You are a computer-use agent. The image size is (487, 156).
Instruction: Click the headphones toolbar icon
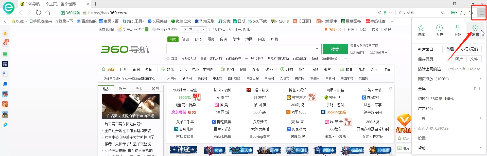coord(463,13)
